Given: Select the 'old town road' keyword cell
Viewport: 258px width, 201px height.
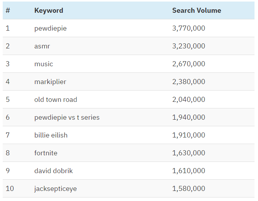Looking at the screenshot, I should pos(56,100).
